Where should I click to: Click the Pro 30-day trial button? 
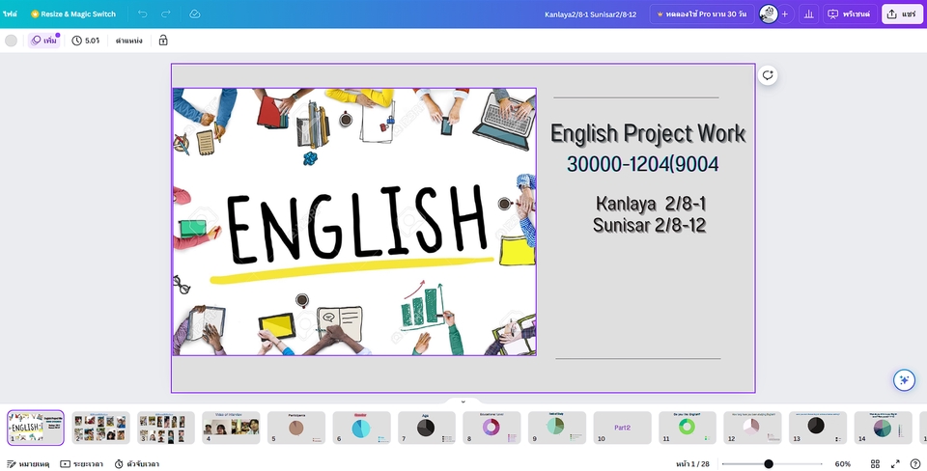coord(702,14)
